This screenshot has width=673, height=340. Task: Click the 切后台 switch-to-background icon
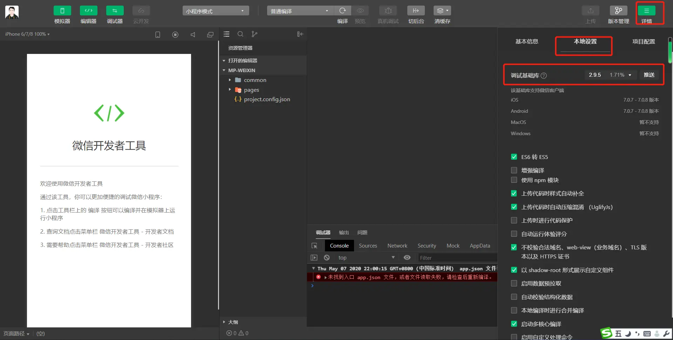tap(416, 11)
